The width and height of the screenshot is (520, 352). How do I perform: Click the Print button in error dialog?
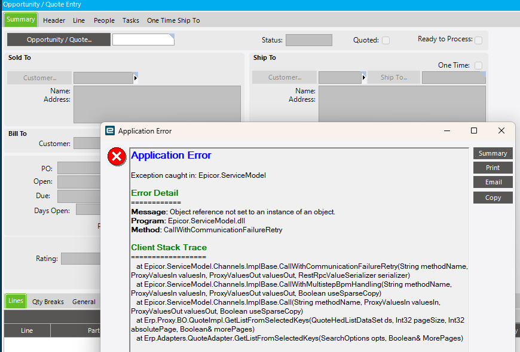point(493,168)
